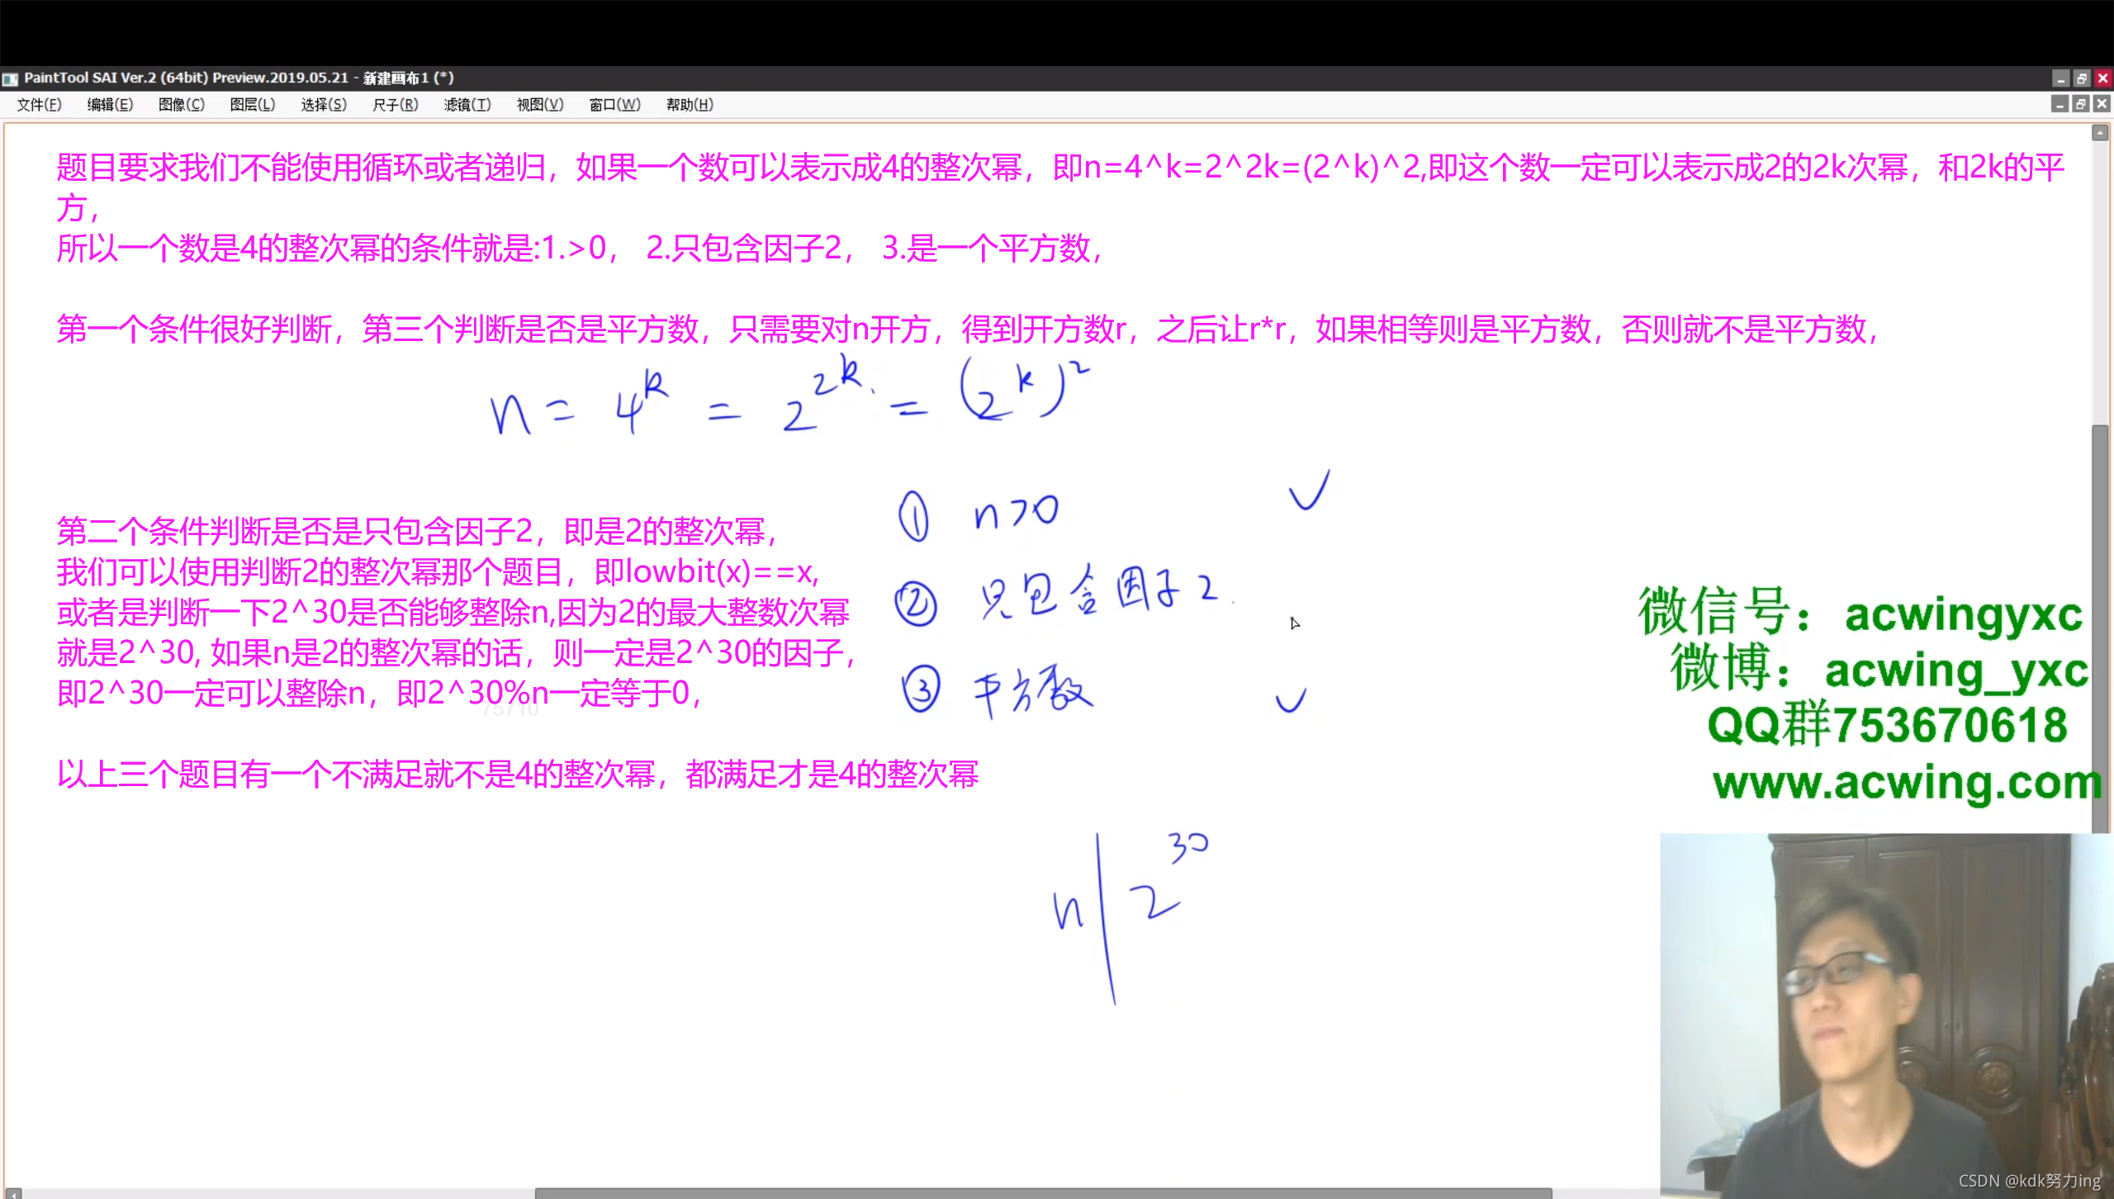This screenshot has width=2114, height=1199.
Task: Open the 尺子(R) menu
Action: tap(395, 105)
